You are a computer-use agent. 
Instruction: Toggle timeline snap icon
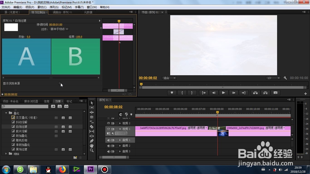pyautogui.click(x=121, y=114)
